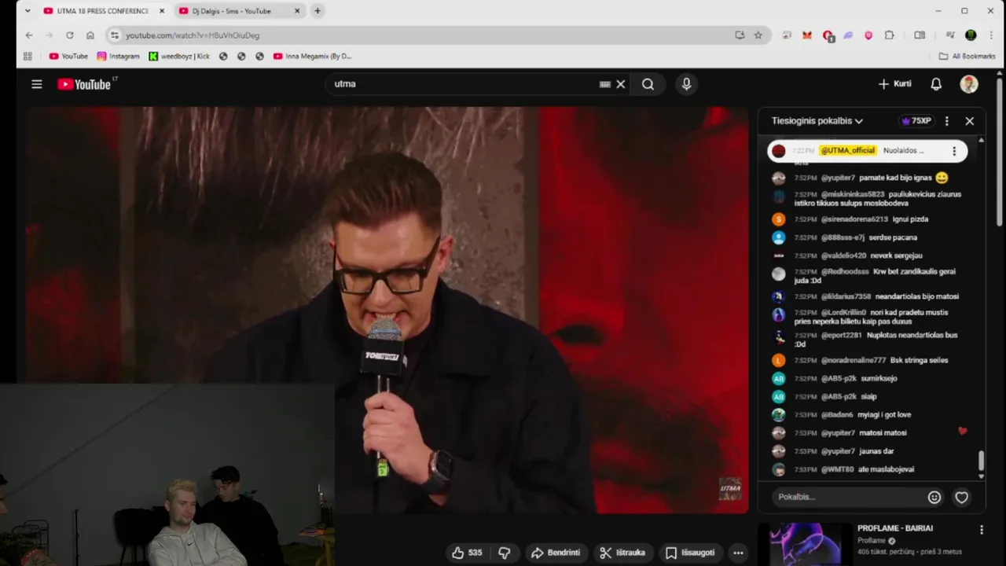Open the YouTube bookmark

click(x=68, y=57)
